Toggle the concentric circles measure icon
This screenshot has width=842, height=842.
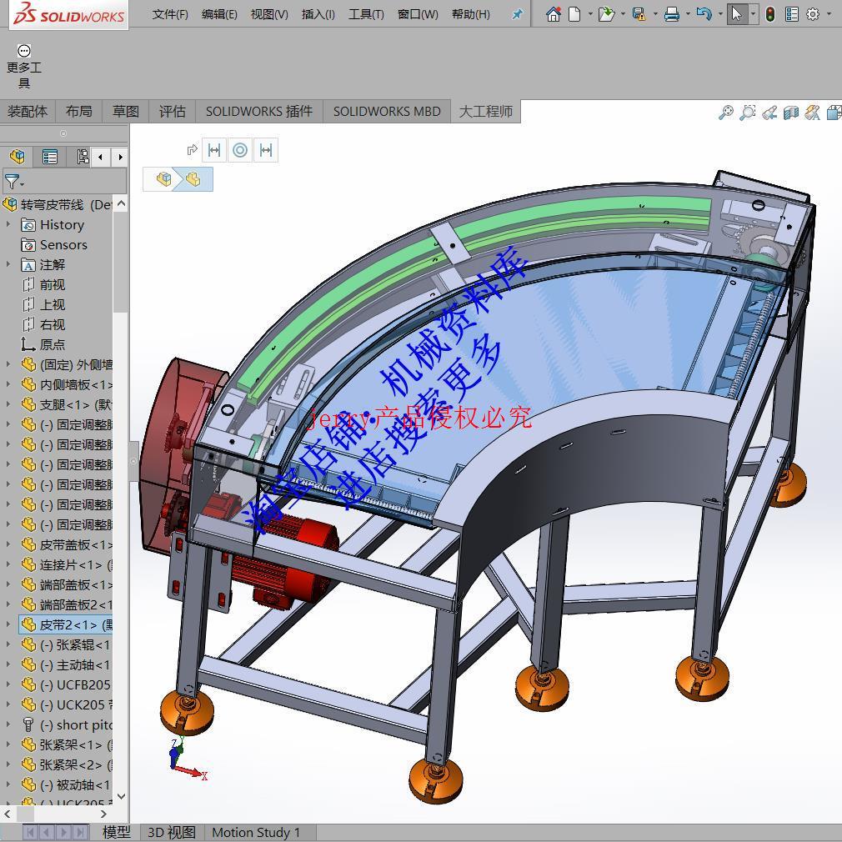[240, 150]
